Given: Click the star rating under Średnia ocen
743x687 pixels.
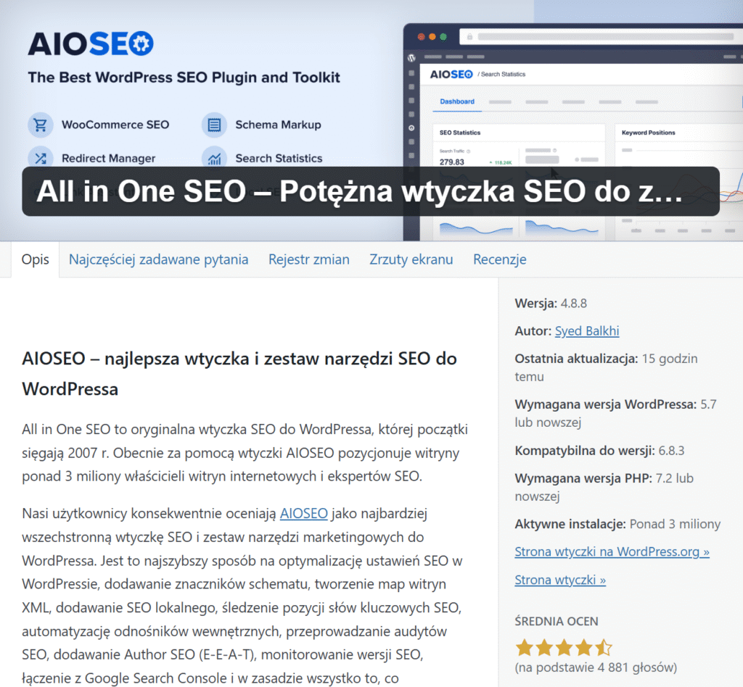Looking at the screenshot, I should 563,647.
